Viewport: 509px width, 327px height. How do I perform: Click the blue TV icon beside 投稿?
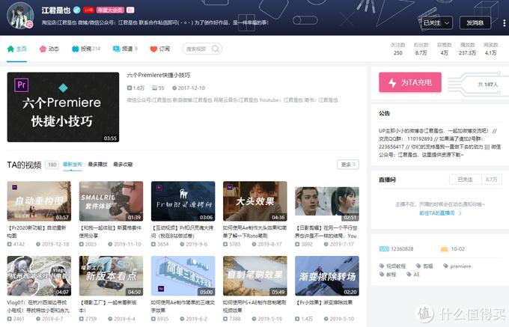76,49
